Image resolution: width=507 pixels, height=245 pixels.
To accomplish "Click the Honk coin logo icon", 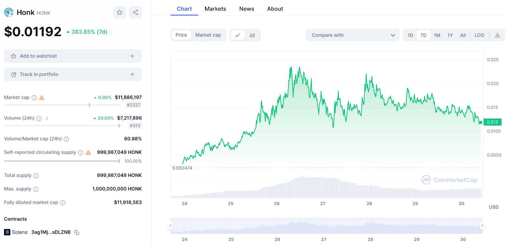I will click(9, 12).
